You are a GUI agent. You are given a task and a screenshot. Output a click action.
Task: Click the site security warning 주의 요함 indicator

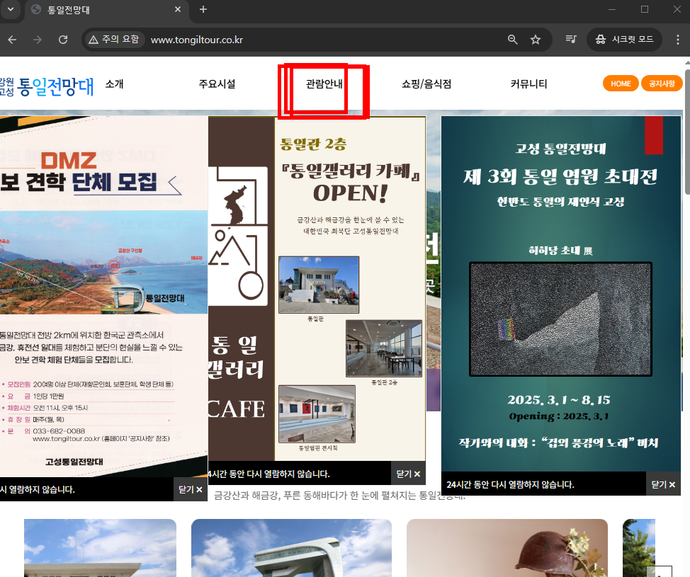[x=114, y=40]
